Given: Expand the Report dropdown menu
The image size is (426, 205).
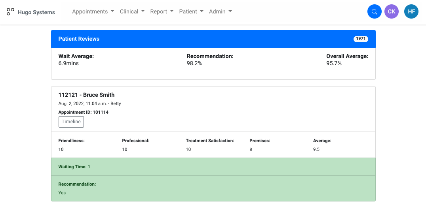Looking at the screenshot, I should point(162,12).
